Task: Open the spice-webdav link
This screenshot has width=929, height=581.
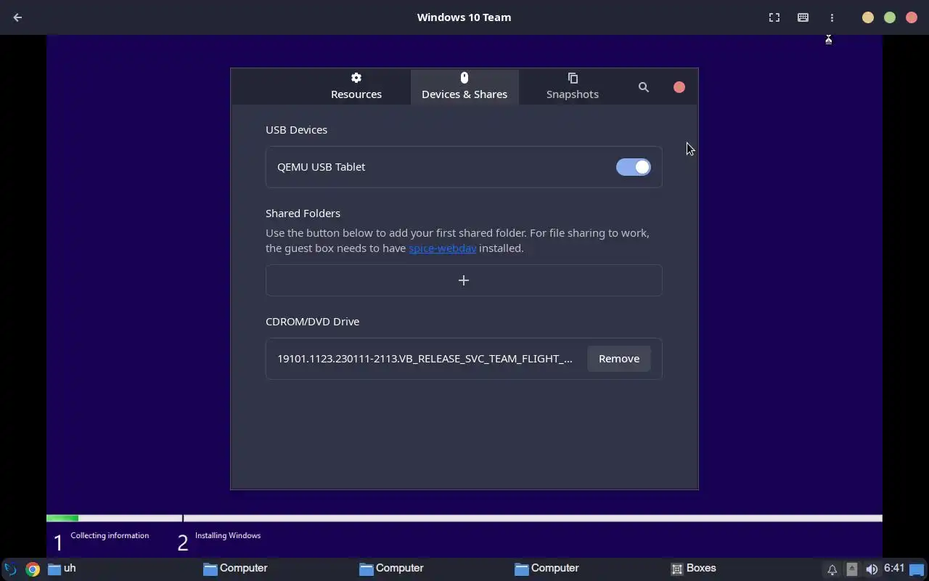Action: click(x=442, y=248)
